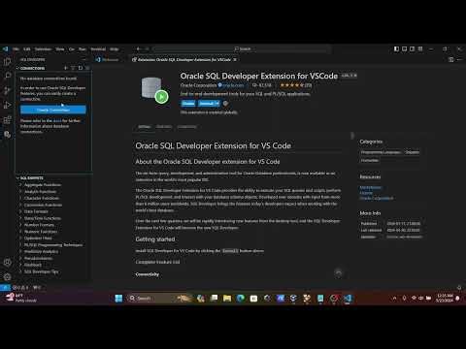Image resolution: width=466 pixels, height=349 pixels.
Task: Close the Oracle SQL Developer Extension tab
Action: click(x=235, y=59)
